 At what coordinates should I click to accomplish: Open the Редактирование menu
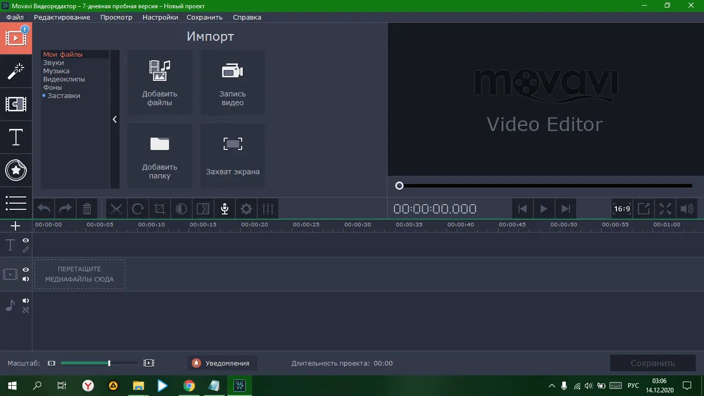pos(62,17)
